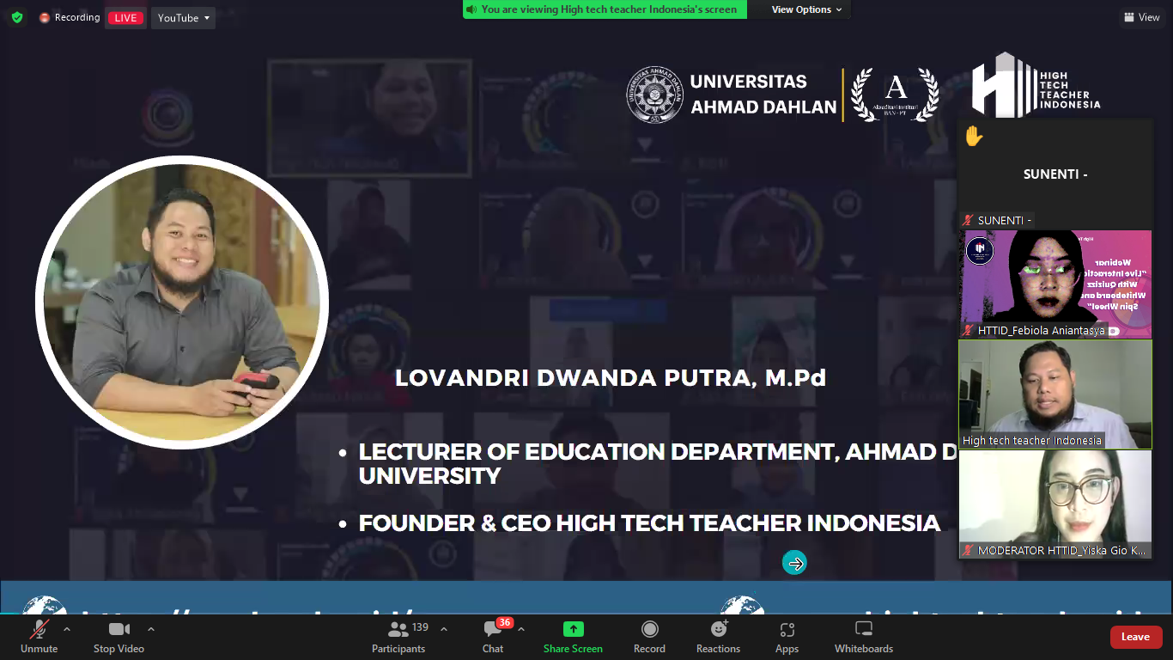Click the green encryption shield icon

[x=17, y=17]
